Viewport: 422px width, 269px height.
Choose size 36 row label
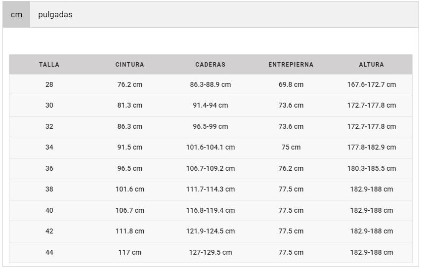click(49, 168)
